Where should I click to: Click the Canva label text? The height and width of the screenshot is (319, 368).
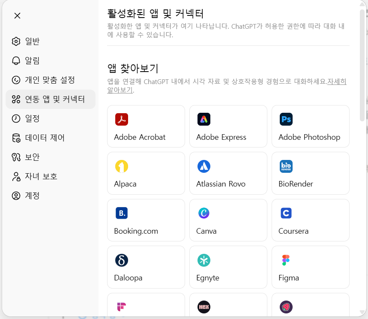tap(206, 231)
